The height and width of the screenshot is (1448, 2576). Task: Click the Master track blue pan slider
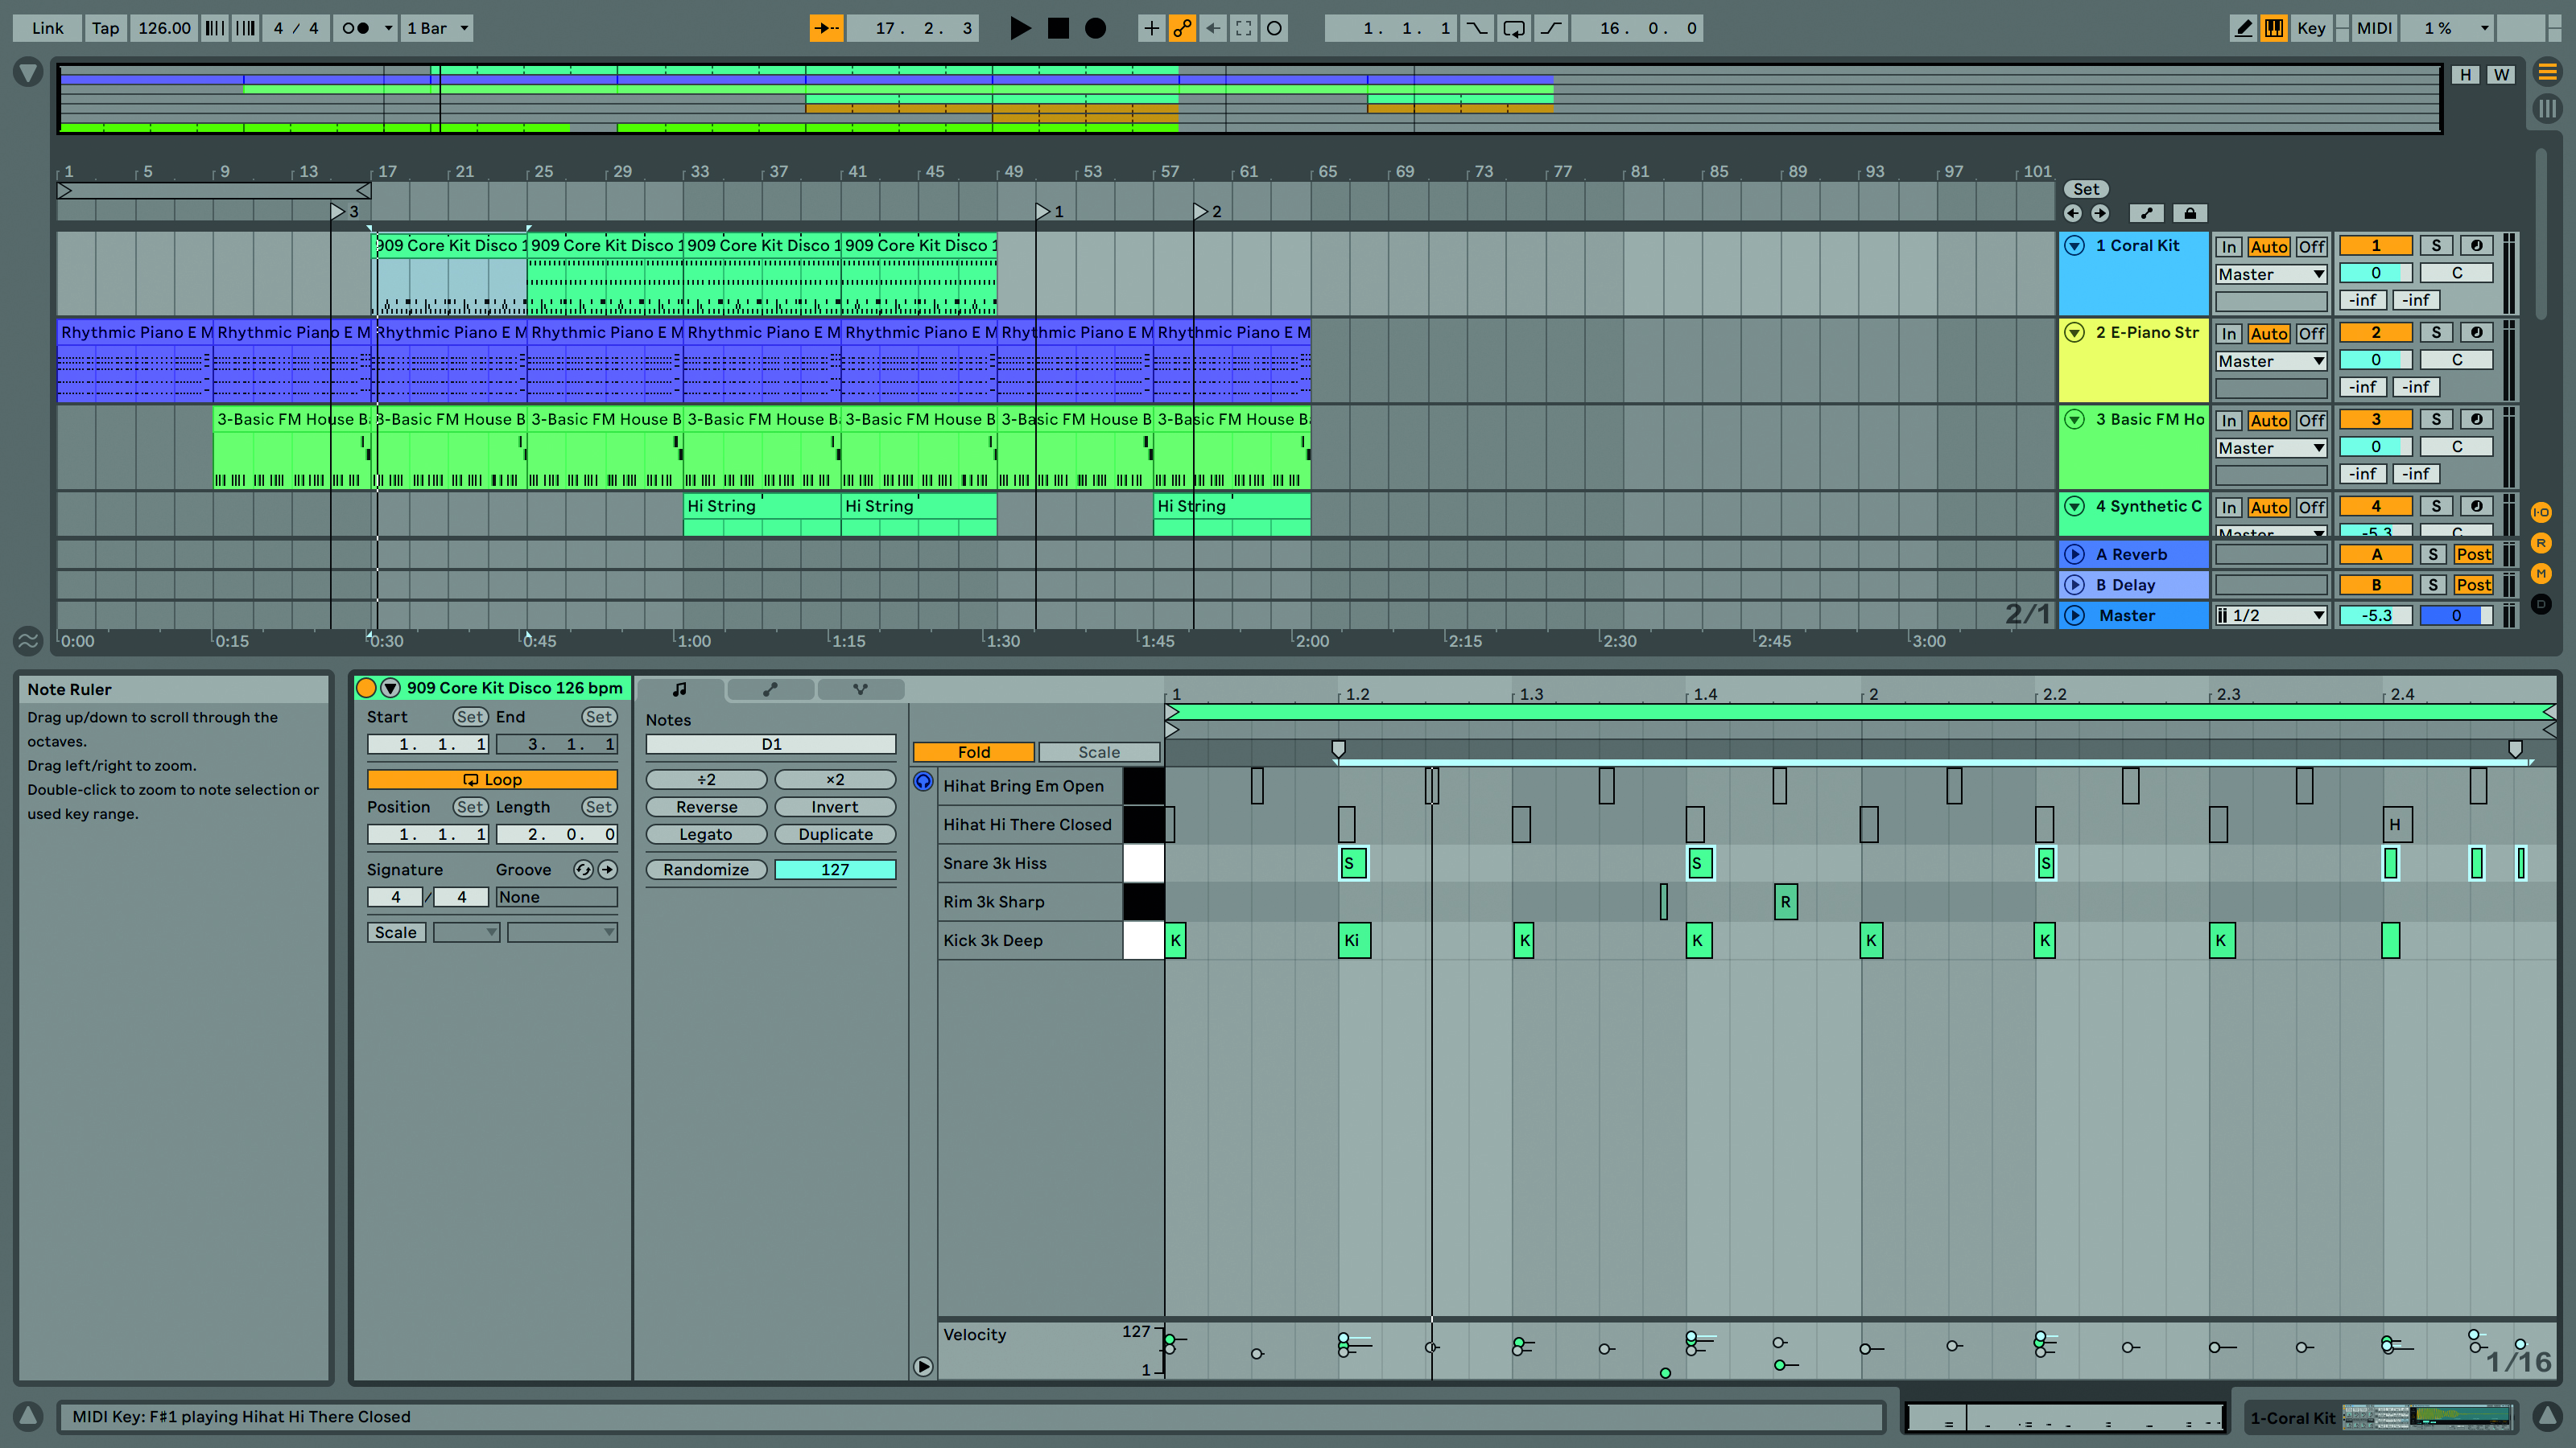(2456, 615)
